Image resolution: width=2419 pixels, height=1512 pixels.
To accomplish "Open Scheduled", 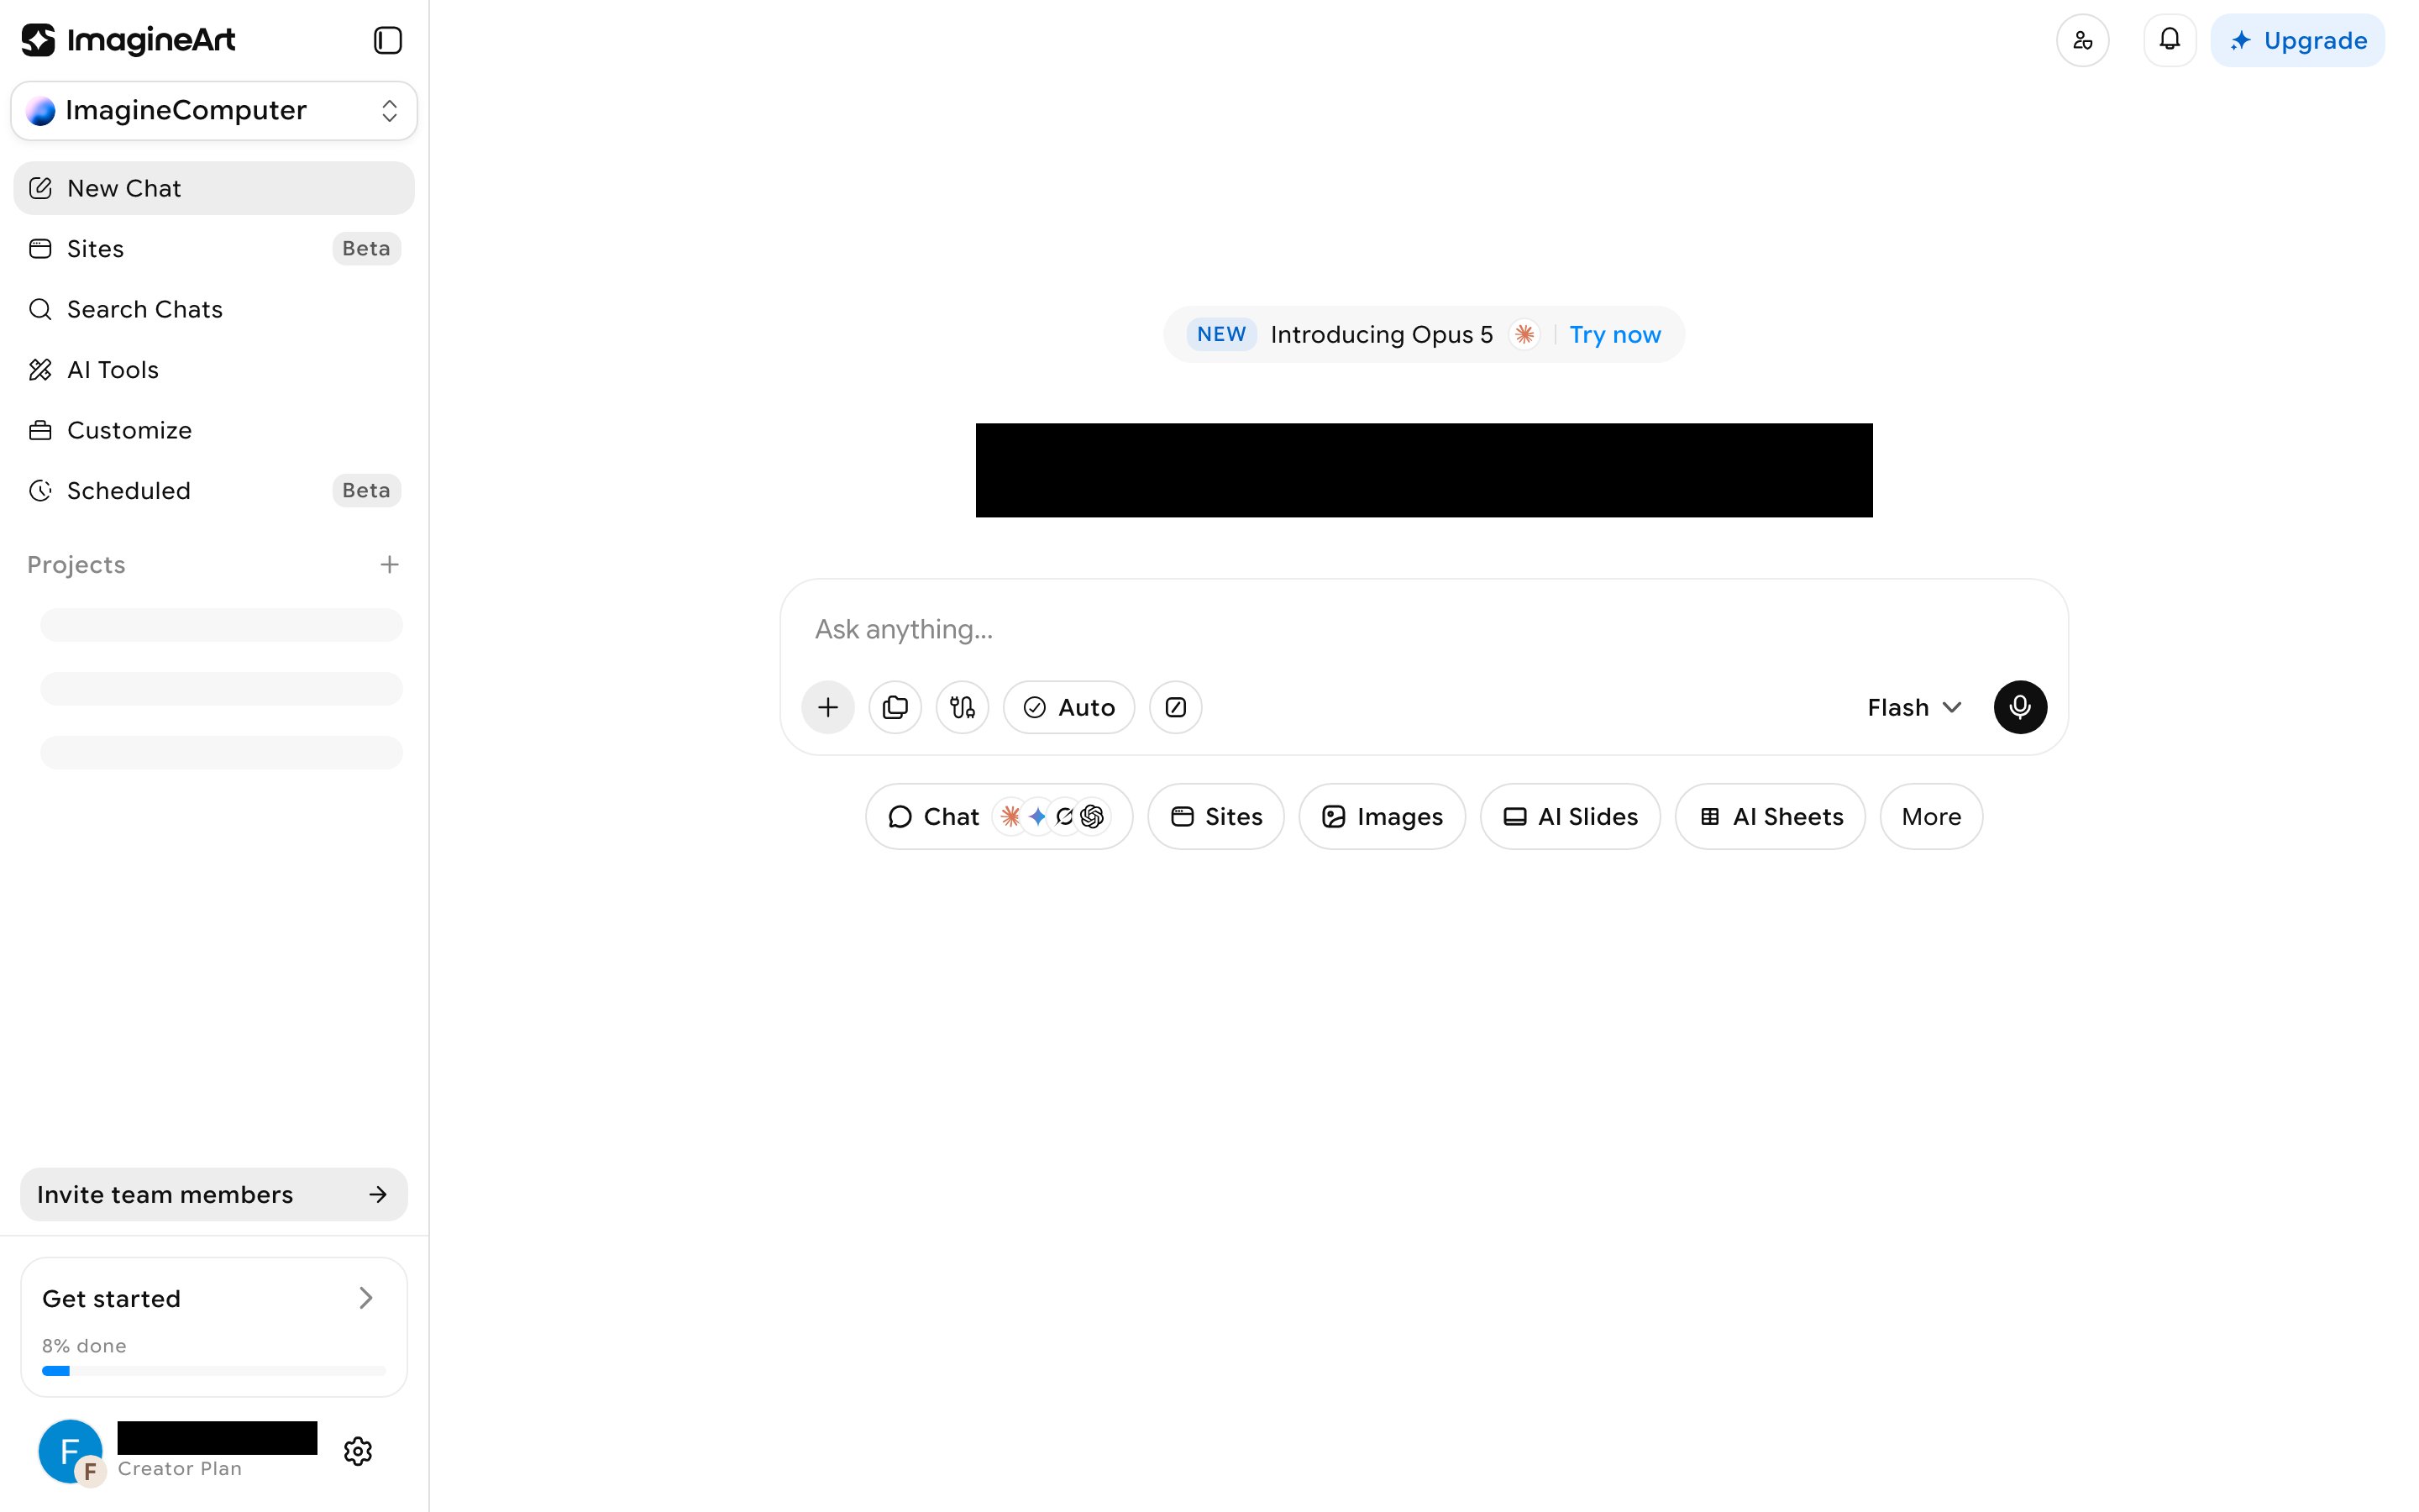I will coord(214,490).
